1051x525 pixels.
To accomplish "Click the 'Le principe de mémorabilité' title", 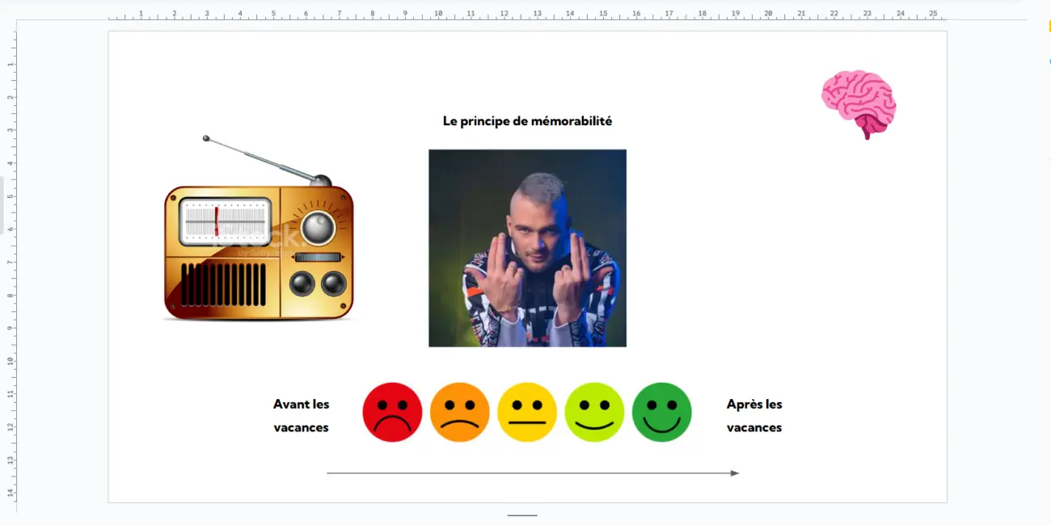I will (527, 121).
